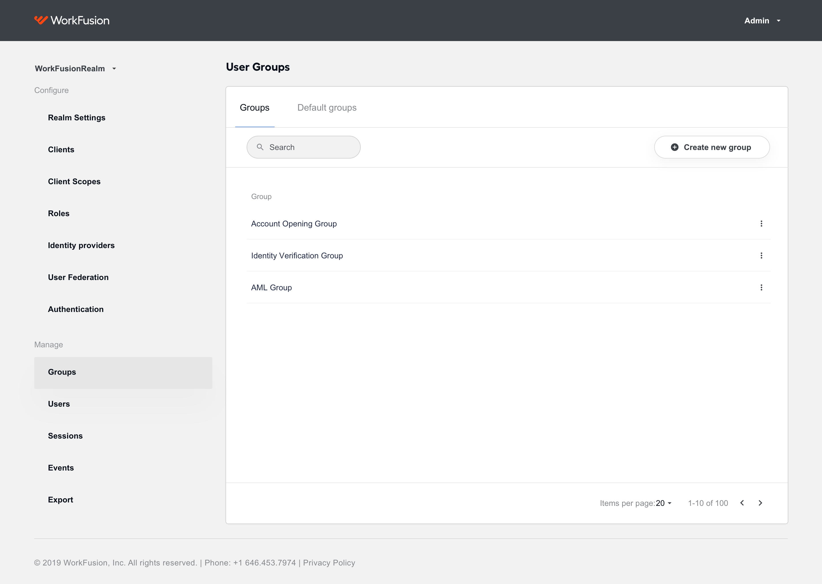
Task: Change the items per page value of 20
Action: (663, 503)
